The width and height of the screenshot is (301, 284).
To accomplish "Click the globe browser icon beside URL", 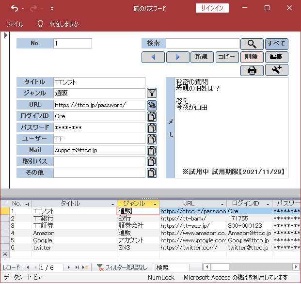I will (152, 105).
